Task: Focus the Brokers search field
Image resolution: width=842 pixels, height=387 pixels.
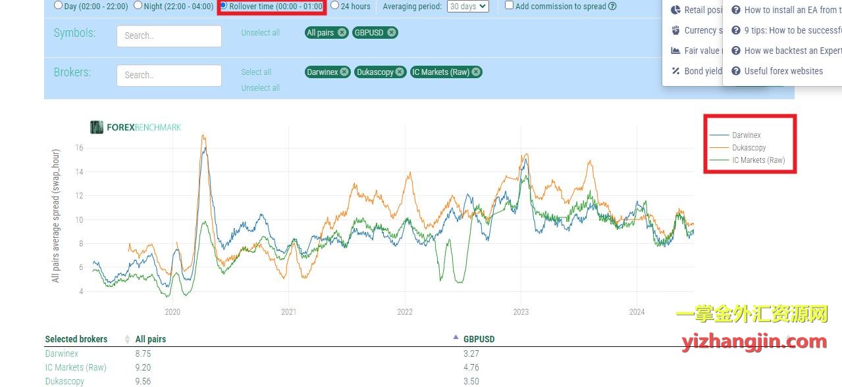Action: click(x=169, y=76)
